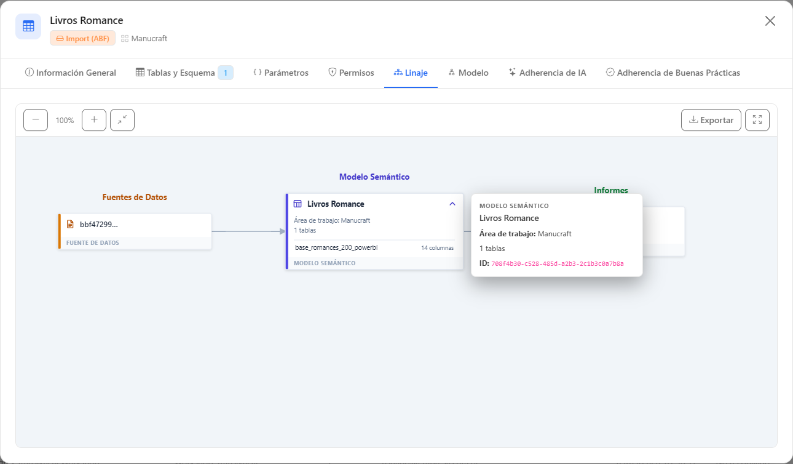Open fullscreen view of lineage diagram

coord(757,120)
